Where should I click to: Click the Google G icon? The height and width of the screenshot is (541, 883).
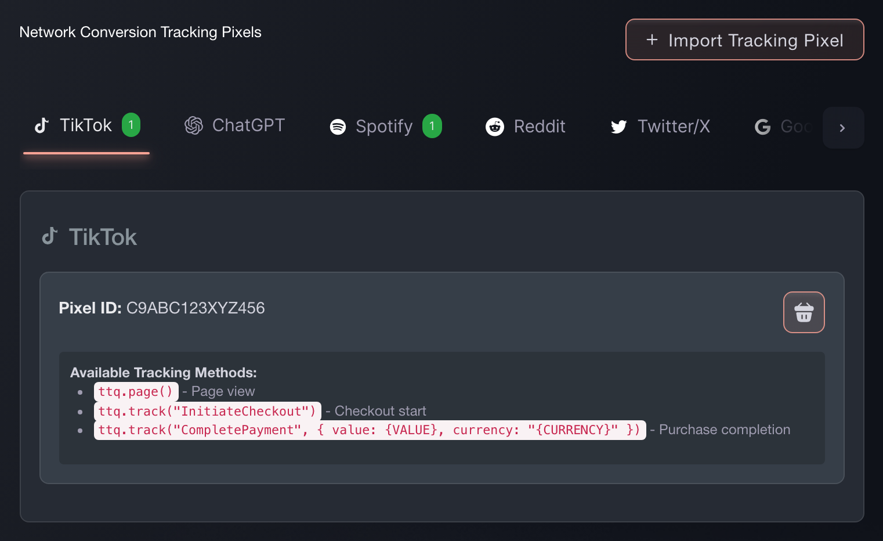pos(762,127)
